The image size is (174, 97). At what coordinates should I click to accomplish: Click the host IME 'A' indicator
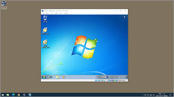(x=154, y=95)
